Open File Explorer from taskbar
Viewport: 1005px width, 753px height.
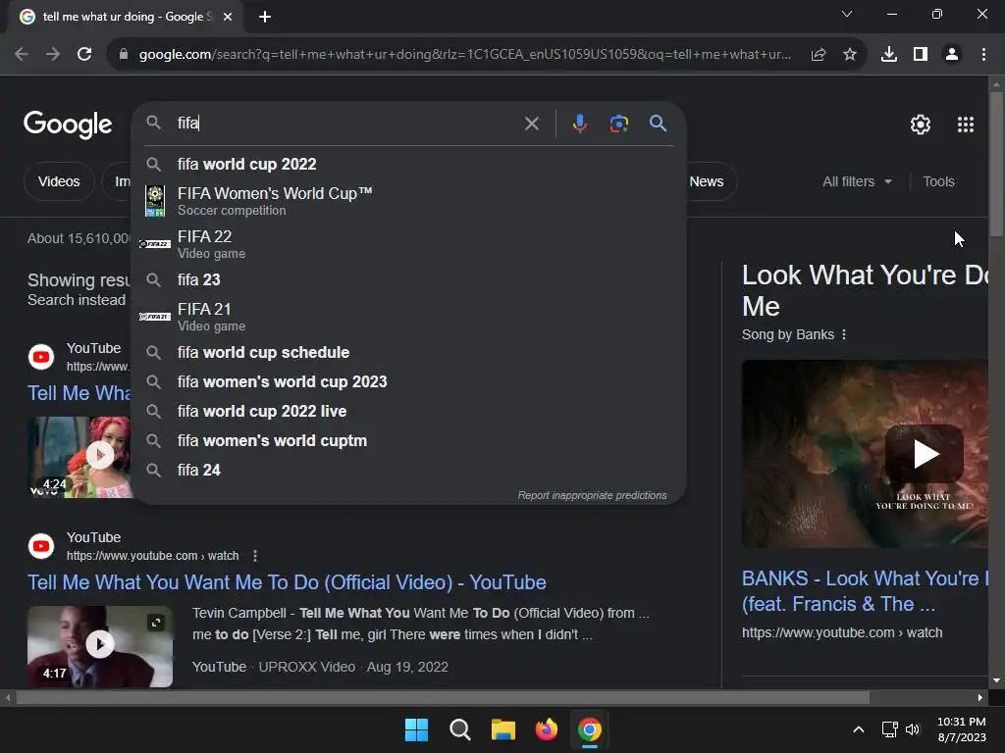(503, 729)
